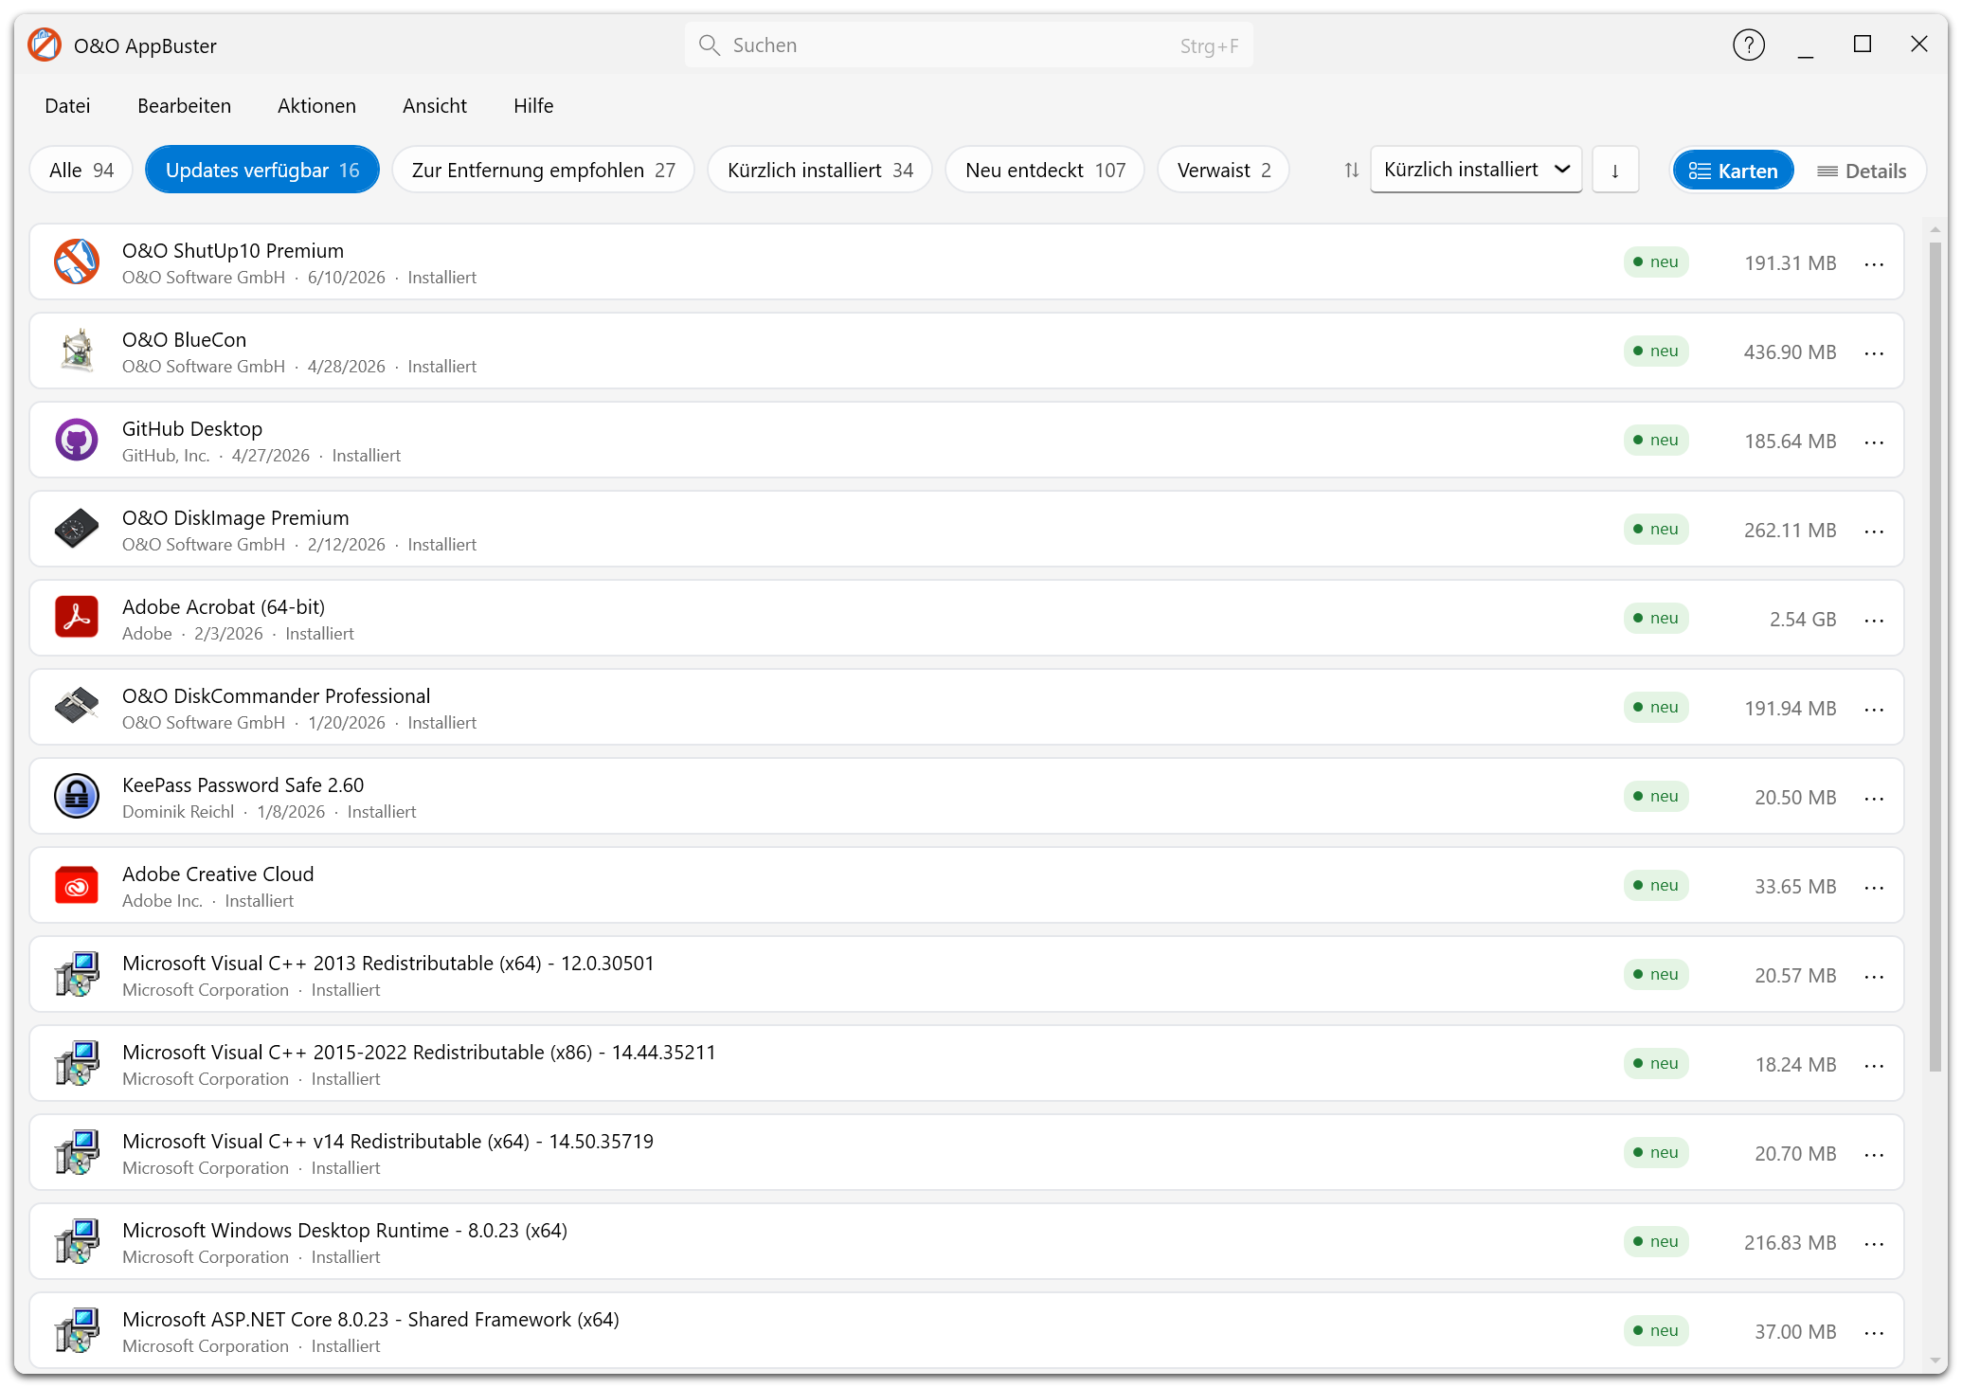Screen dimensions: 1962x1388
Task: Filter by Kürzlich installiert 34
Action: (x=820, y=171)
